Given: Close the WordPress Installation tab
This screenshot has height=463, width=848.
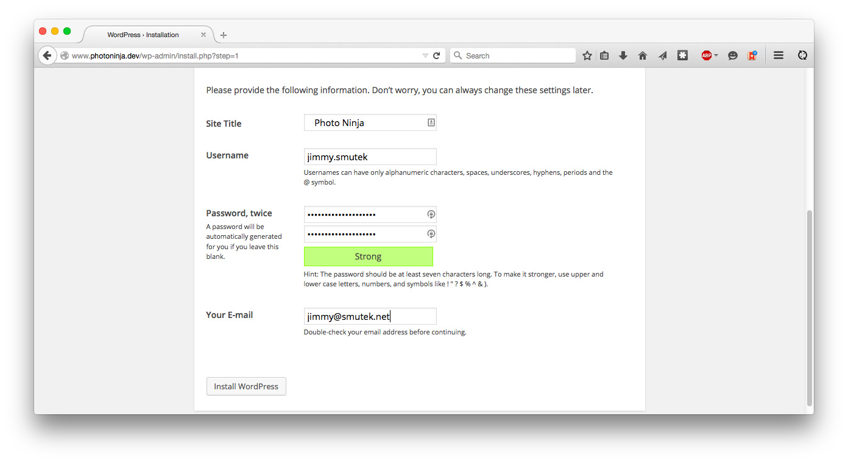Looking at the screenshot, I should 203,35.
